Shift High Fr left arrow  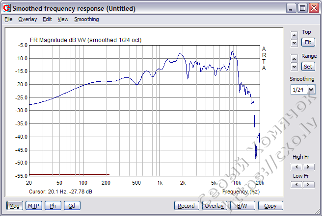pyautogui.click(x=296, y=167)
